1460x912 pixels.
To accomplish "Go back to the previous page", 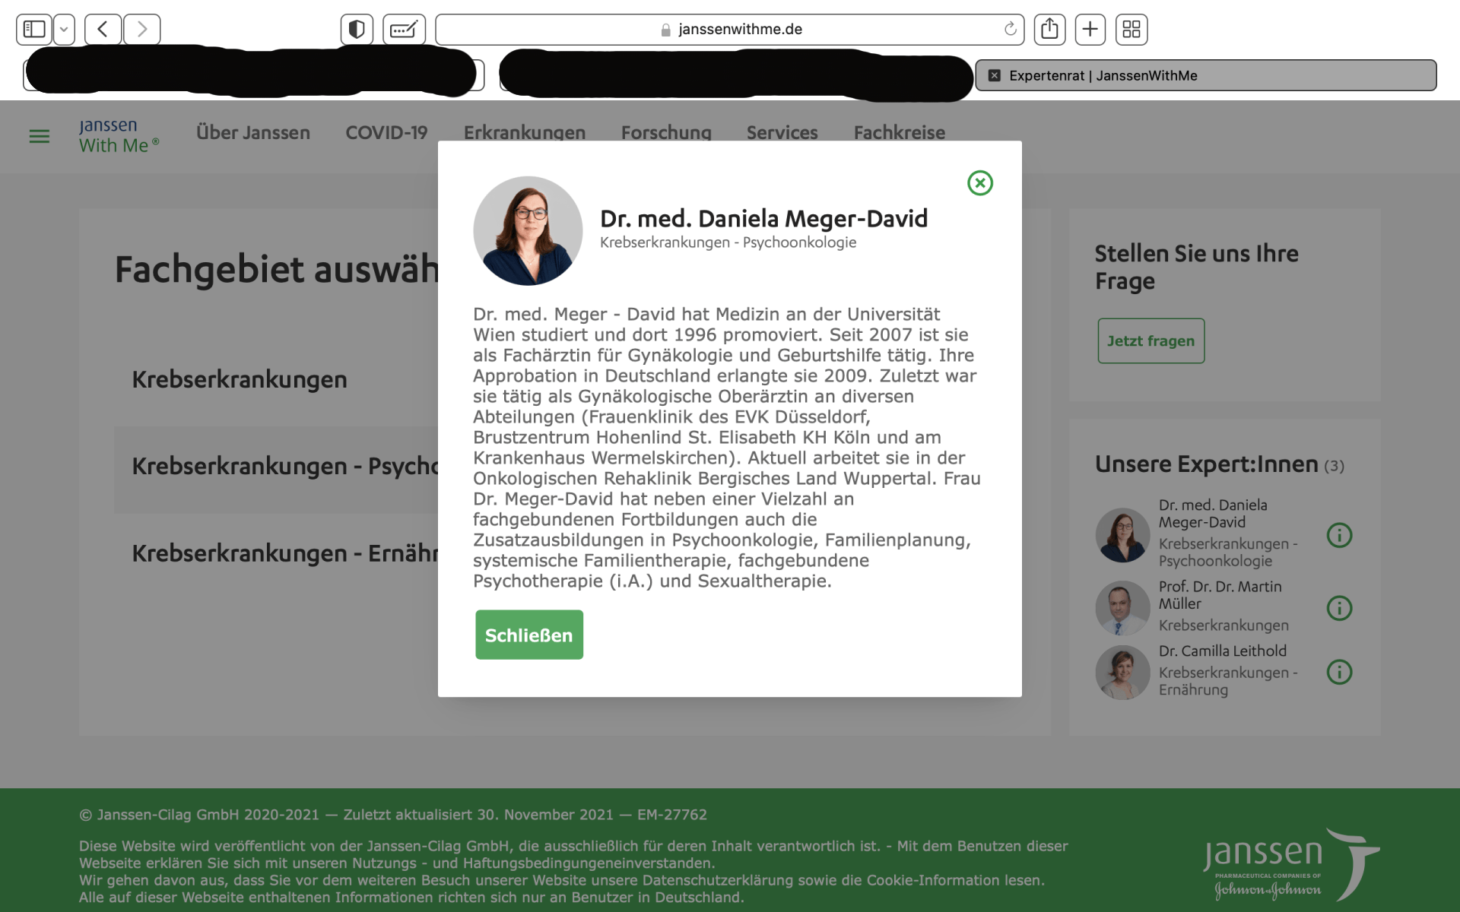I will [x=103, y=30].
